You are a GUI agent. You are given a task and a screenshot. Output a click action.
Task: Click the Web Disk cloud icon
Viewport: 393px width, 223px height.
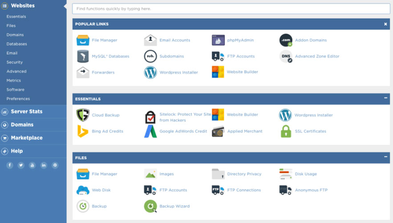click(x=83, y=190)
